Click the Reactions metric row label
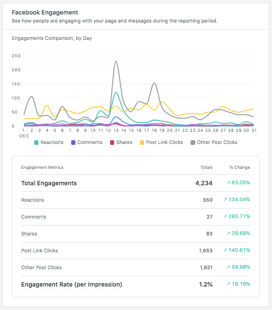The width and height of the screenshot is (272, 310). [33, 200]
